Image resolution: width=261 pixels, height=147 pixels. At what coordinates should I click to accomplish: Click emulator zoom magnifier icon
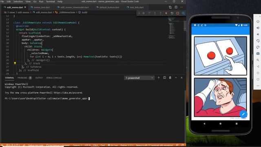click(258, 60)
